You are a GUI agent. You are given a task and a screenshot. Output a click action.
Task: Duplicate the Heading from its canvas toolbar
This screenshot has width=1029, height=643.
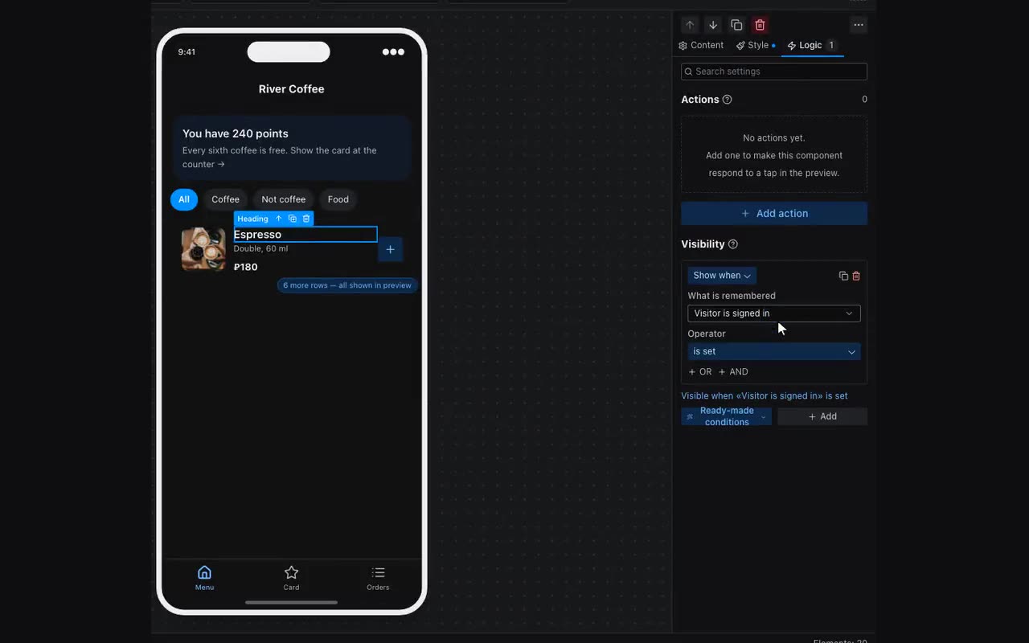click(x=293, y=219)
